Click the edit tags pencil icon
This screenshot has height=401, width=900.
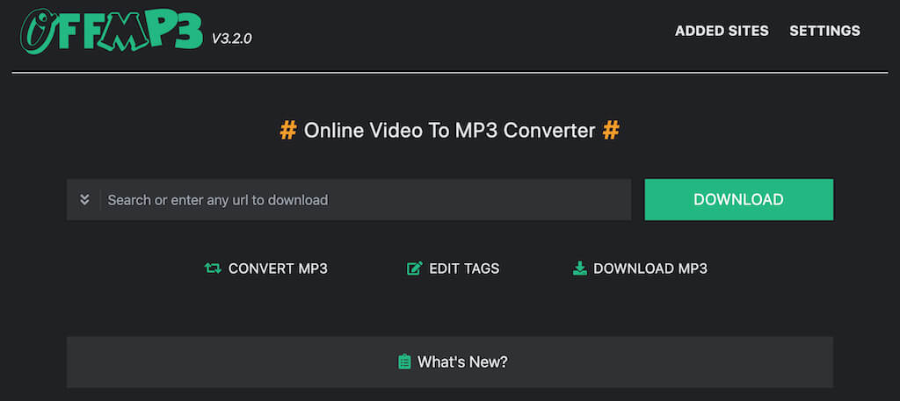[x=415, y=269]
